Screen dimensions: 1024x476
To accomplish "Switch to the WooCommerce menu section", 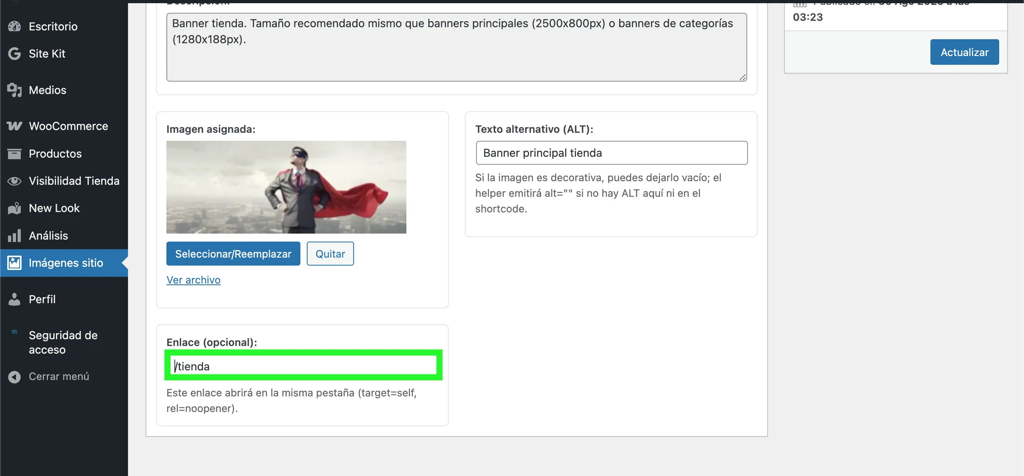I will tap(68, 126).
